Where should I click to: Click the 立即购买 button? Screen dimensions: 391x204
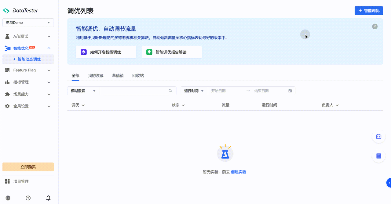[x=28, y=167]
